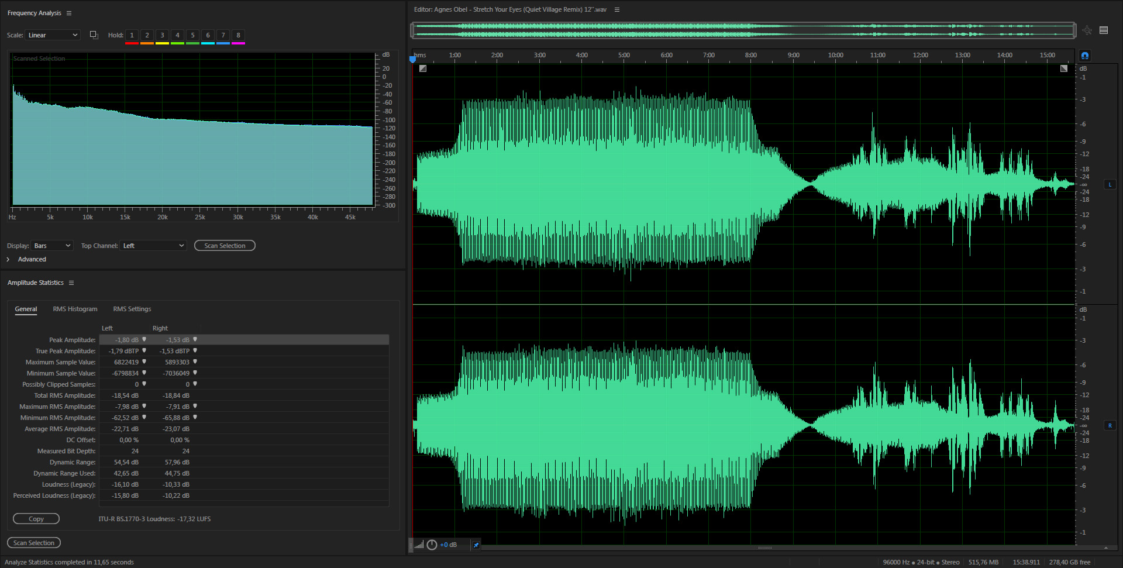Pin the volume HUD with the pin icon
The height and width of the screenshot is (568, 1123).
(x=476, y=545)
